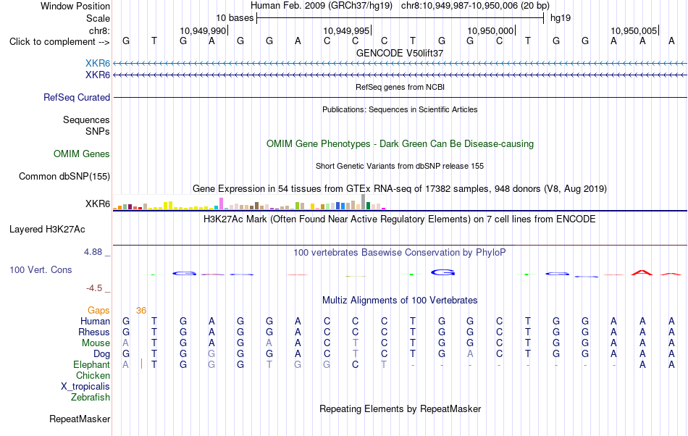Image resolution: width=688 pixels, height=436 pixels.
Task: Click 'Multiz Alignments of 100 Vertebrates' title
Action: pos(400,301)
